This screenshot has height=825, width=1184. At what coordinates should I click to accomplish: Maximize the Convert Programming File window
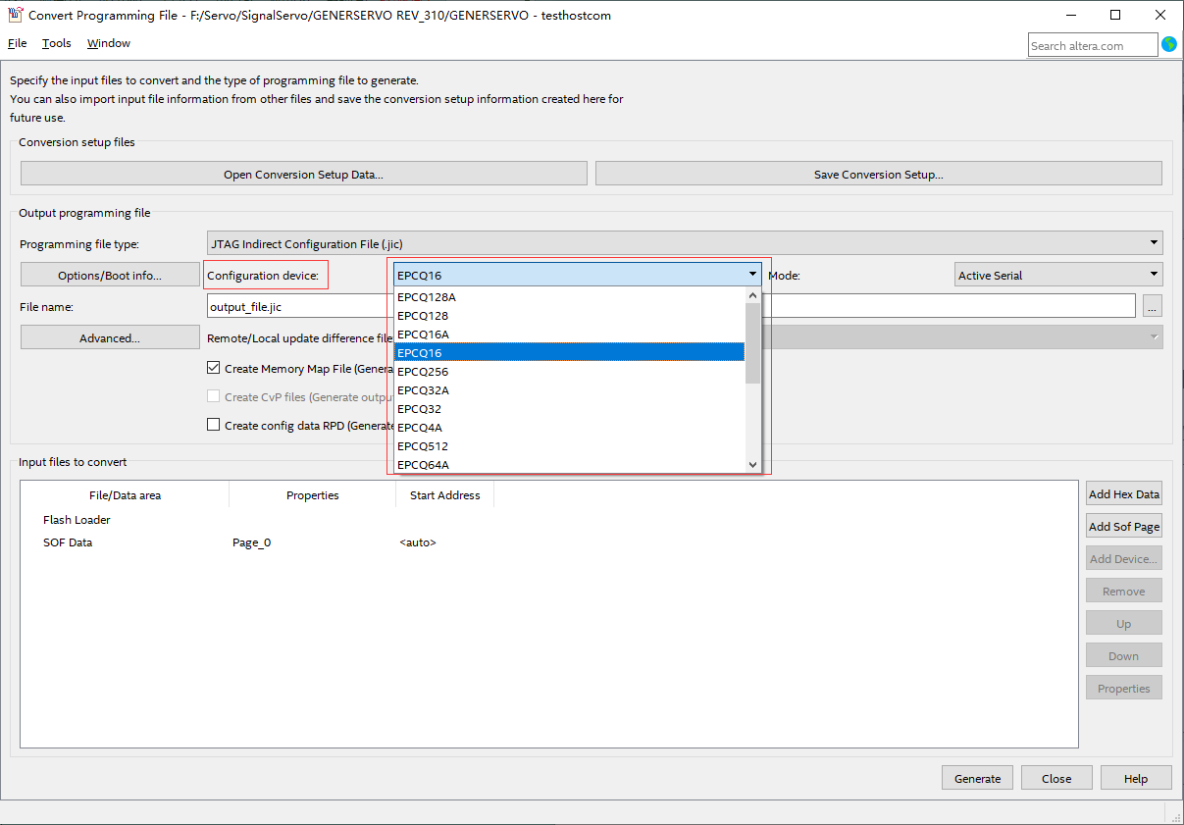point(1115,15)
